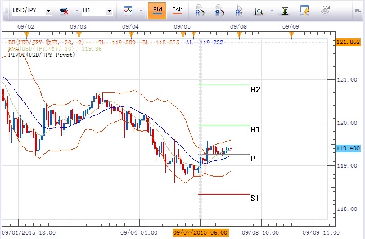Toggle the Ask price button

click(x=177, y=10)
